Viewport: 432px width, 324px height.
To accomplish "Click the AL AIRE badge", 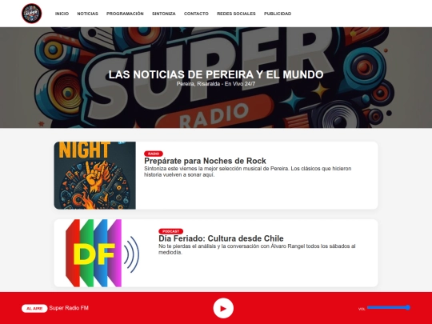I will [34, 308].
